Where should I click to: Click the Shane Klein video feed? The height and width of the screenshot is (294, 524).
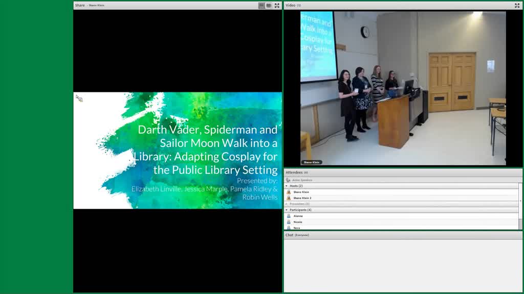[x=403, y=88]
